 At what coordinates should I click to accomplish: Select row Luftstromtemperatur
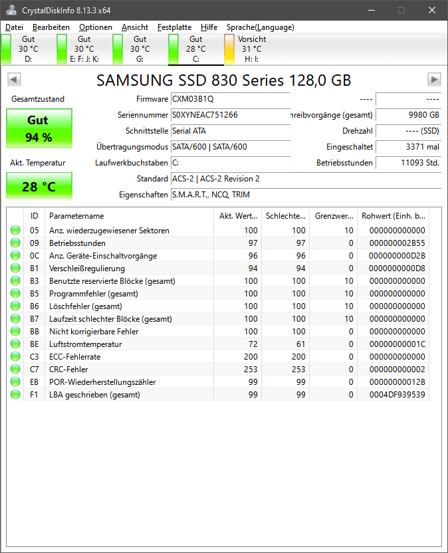(218, 344)
